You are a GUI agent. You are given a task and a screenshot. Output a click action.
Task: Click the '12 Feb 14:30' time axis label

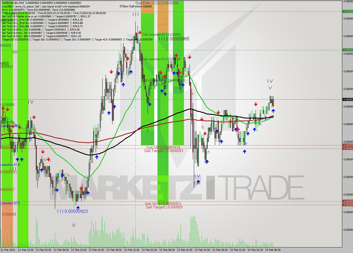pos(97,250)
